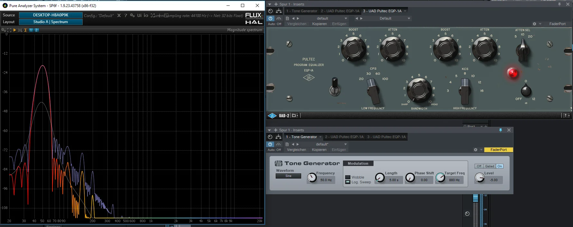Open the io settings in Pure Analyzer
Screen dimensions: 573x227
(146, 15)
